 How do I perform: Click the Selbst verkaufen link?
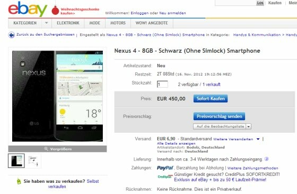pos(73,184)
